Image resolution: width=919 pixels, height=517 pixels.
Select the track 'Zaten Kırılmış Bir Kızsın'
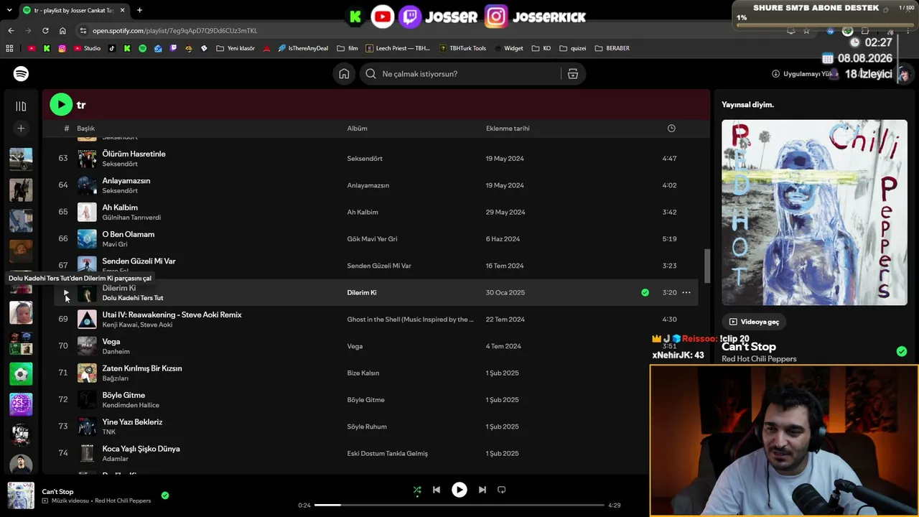pos(142,368)
